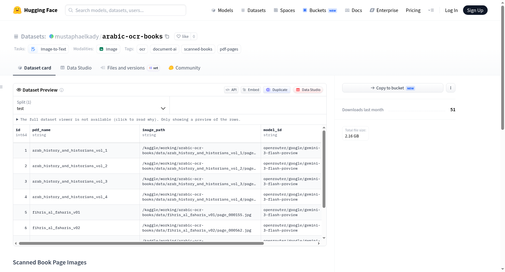Viewport: 505px width, 272px height.
Task: Select cell fihris_al_faharis_v02
Action: click(85, 228)
